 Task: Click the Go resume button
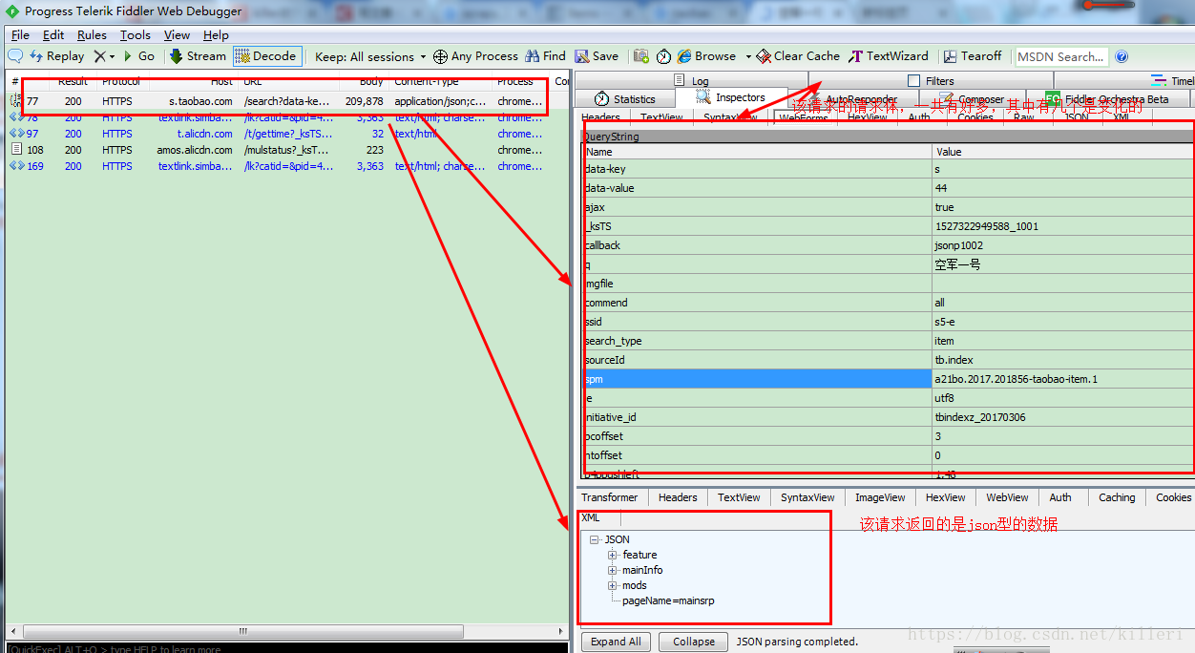click(x=138, y=56)
